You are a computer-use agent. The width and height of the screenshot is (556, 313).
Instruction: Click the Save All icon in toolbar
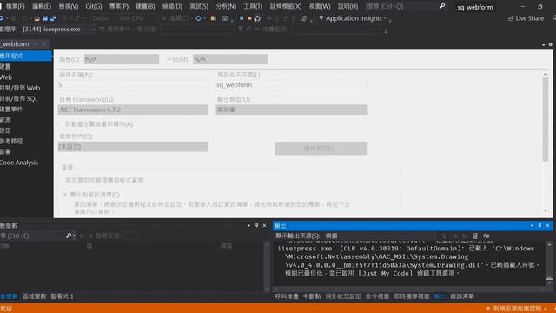(x=53, y=18)
